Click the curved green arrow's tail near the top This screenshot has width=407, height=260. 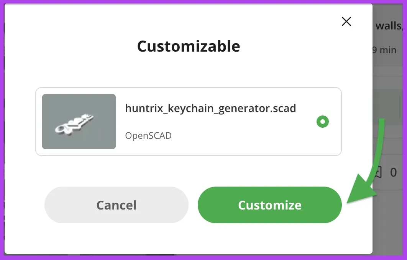pyautogui.click(x=381, y=124)
